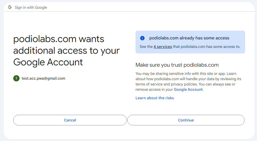The width and height of the screenshot is (257, 141).
Task: Click the green T account avatar
Action: [16, 78]
